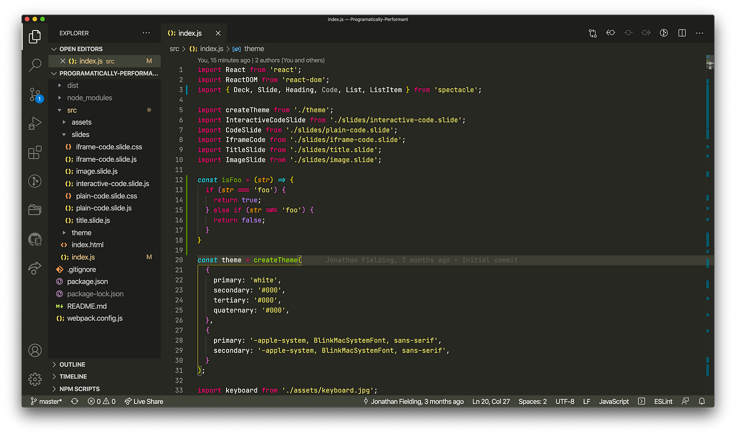Collapse the Open Editors section
The height and width of the screenshot is (436, 736).
pyautogui.click(x=104, y=49)
